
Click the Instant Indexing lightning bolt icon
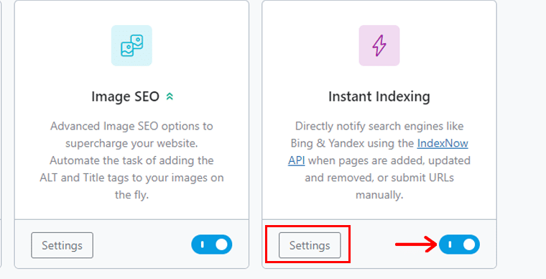pyautogui.click(x=379, y=45)
